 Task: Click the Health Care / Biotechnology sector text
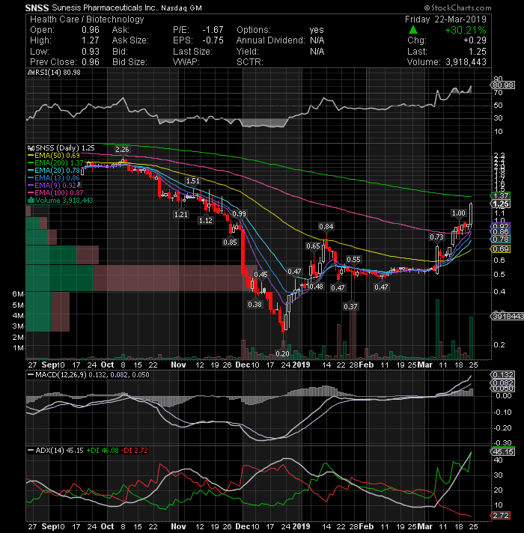[x=87, y=19]
